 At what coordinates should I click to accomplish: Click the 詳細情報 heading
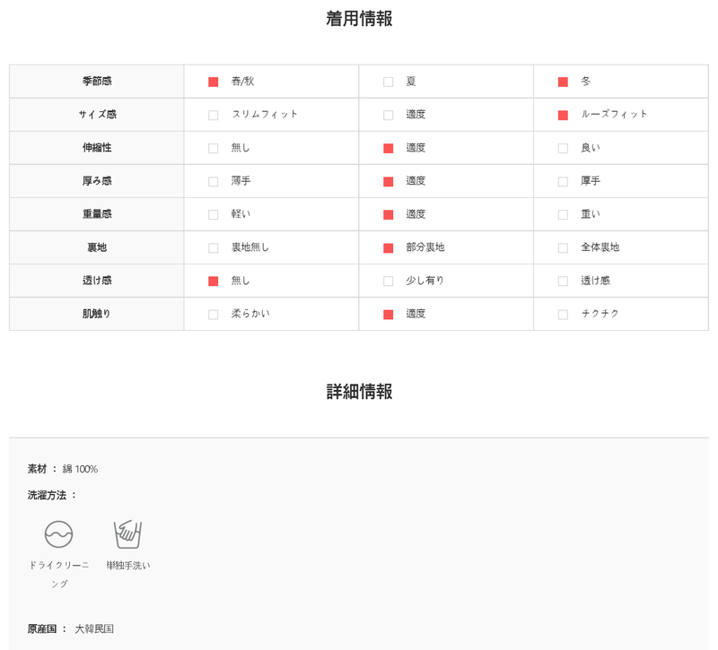[359, 392]
